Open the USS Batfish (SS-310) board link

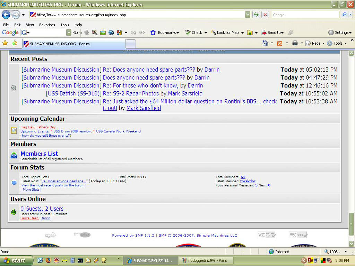(x=73, y=93)
